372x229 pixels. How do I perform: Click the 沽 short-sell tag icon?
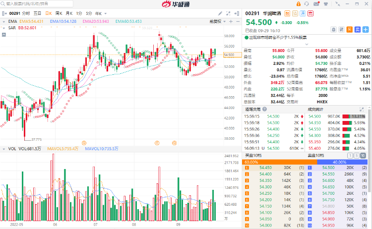pyautogui.click(x=295, y=13)
